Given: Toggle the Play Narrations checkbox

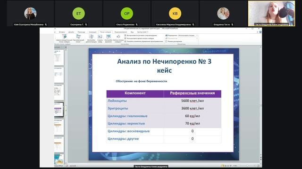Looking at the screenshot, I should 126,36.
